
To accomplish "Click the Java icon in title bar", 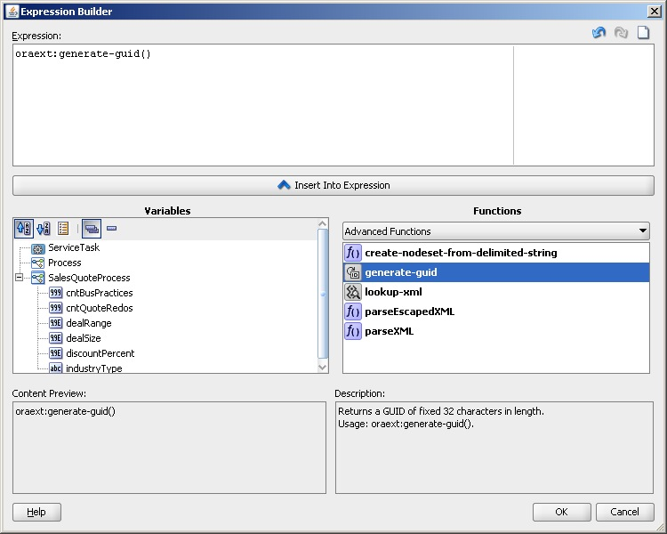I will click(x=12, y=12).
